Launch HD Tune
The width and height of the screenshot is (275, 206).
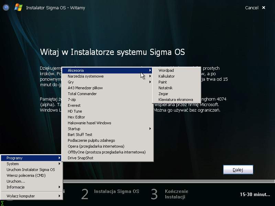coord(107,111)
